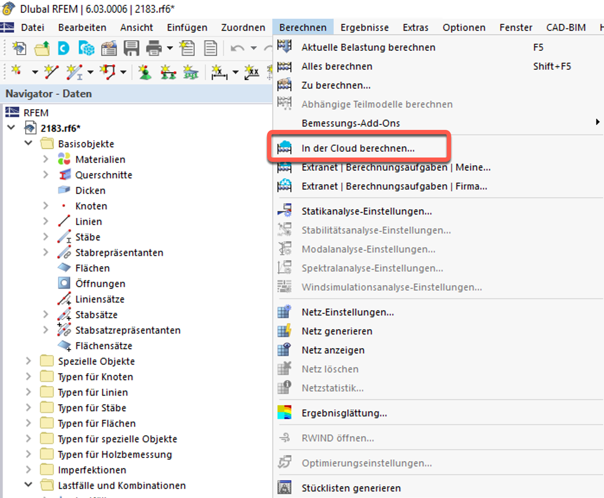Expand the Linien tree node
604x498 pixels.
point(46,221)
